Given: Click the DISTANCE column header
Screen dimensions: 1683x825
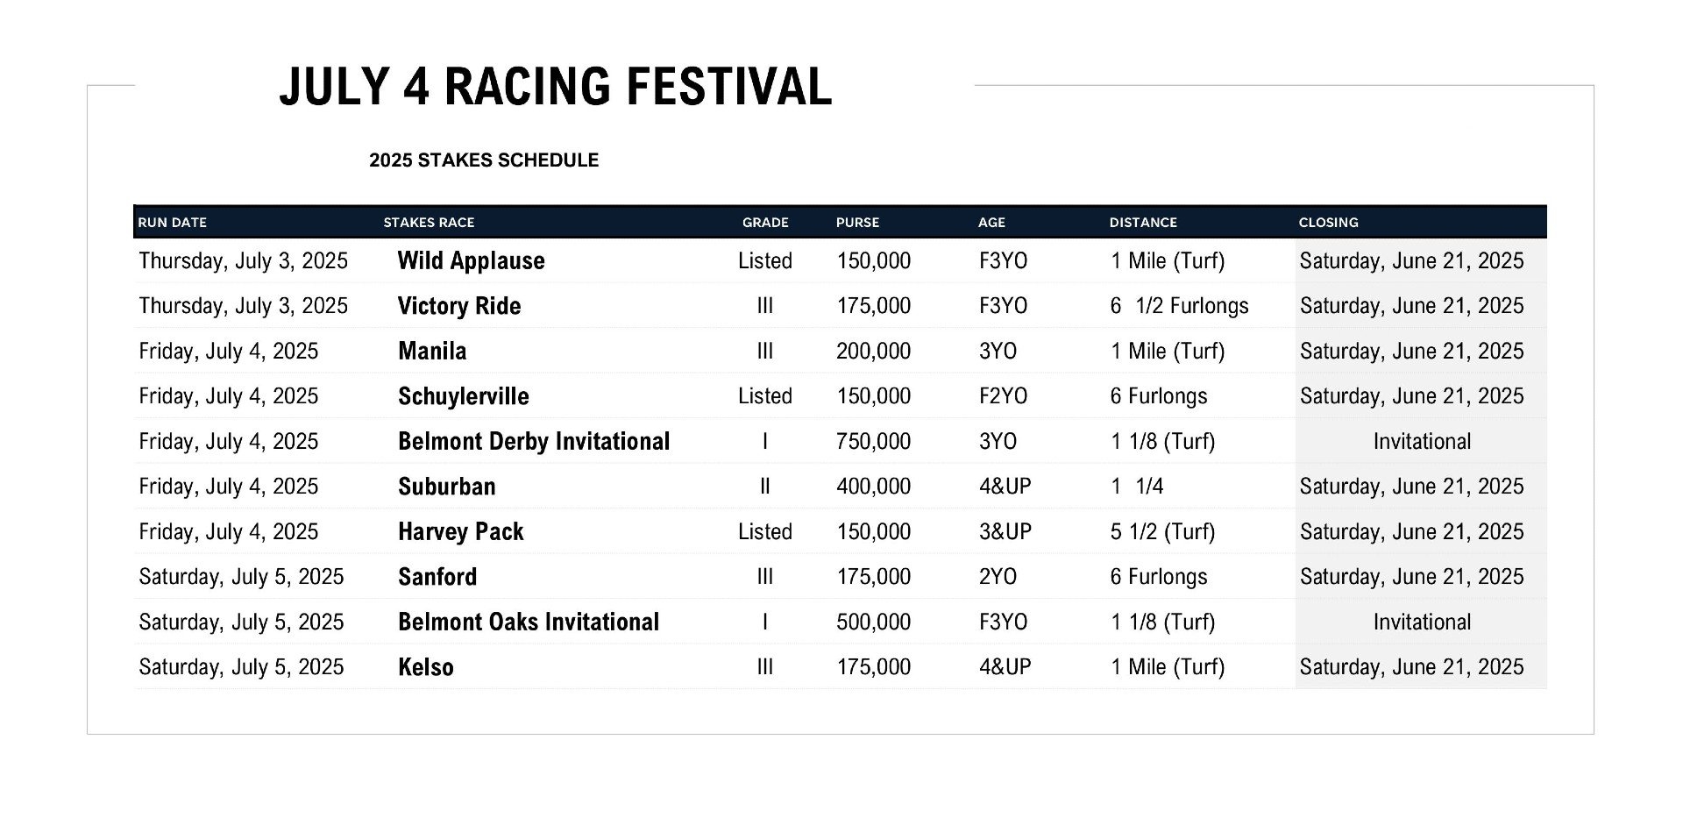Looking at the screenshot, I should [x=1143, y=223].
